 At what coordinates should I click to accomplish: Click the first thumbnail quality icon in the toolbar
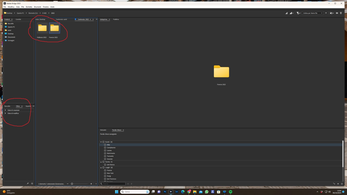pyautogui.click(x=287, y=13)
